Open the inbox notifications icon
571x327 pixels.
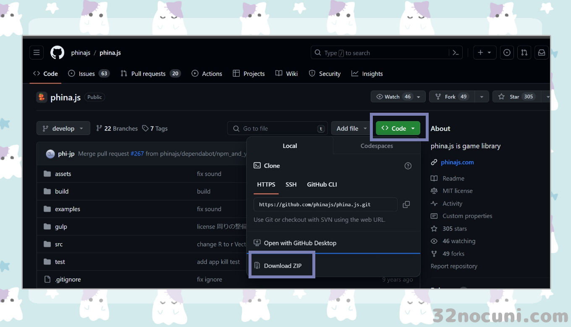[542, 53]
